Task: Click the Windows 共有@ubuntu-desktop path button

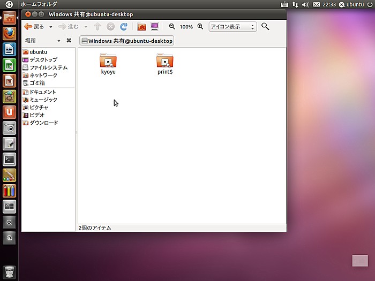Action: point(127,41)
